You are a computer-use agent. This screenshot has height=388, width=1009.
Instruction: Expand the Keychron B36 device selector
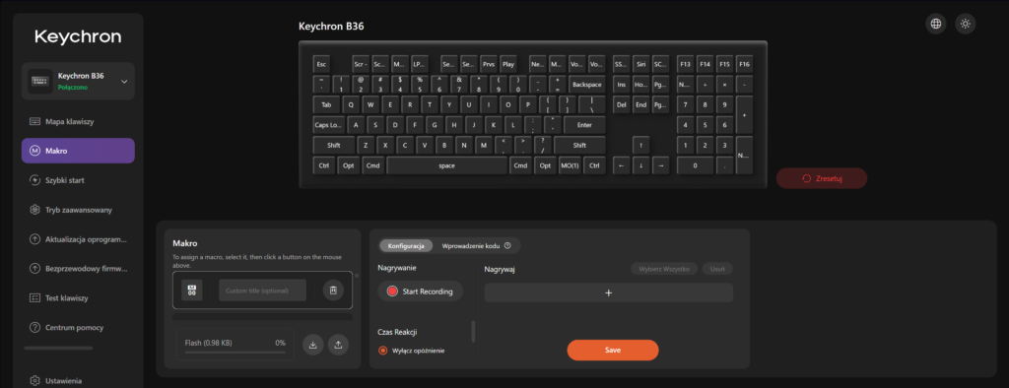(78, 81)
